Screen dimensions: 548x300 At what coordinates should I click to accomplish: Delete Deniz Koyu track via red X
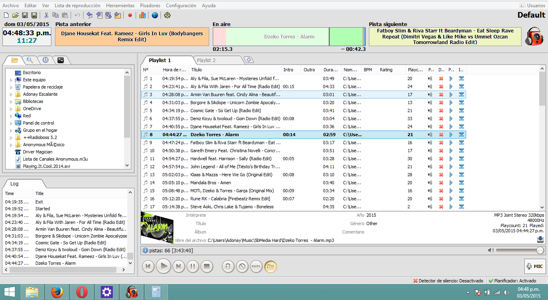point(441,119)
